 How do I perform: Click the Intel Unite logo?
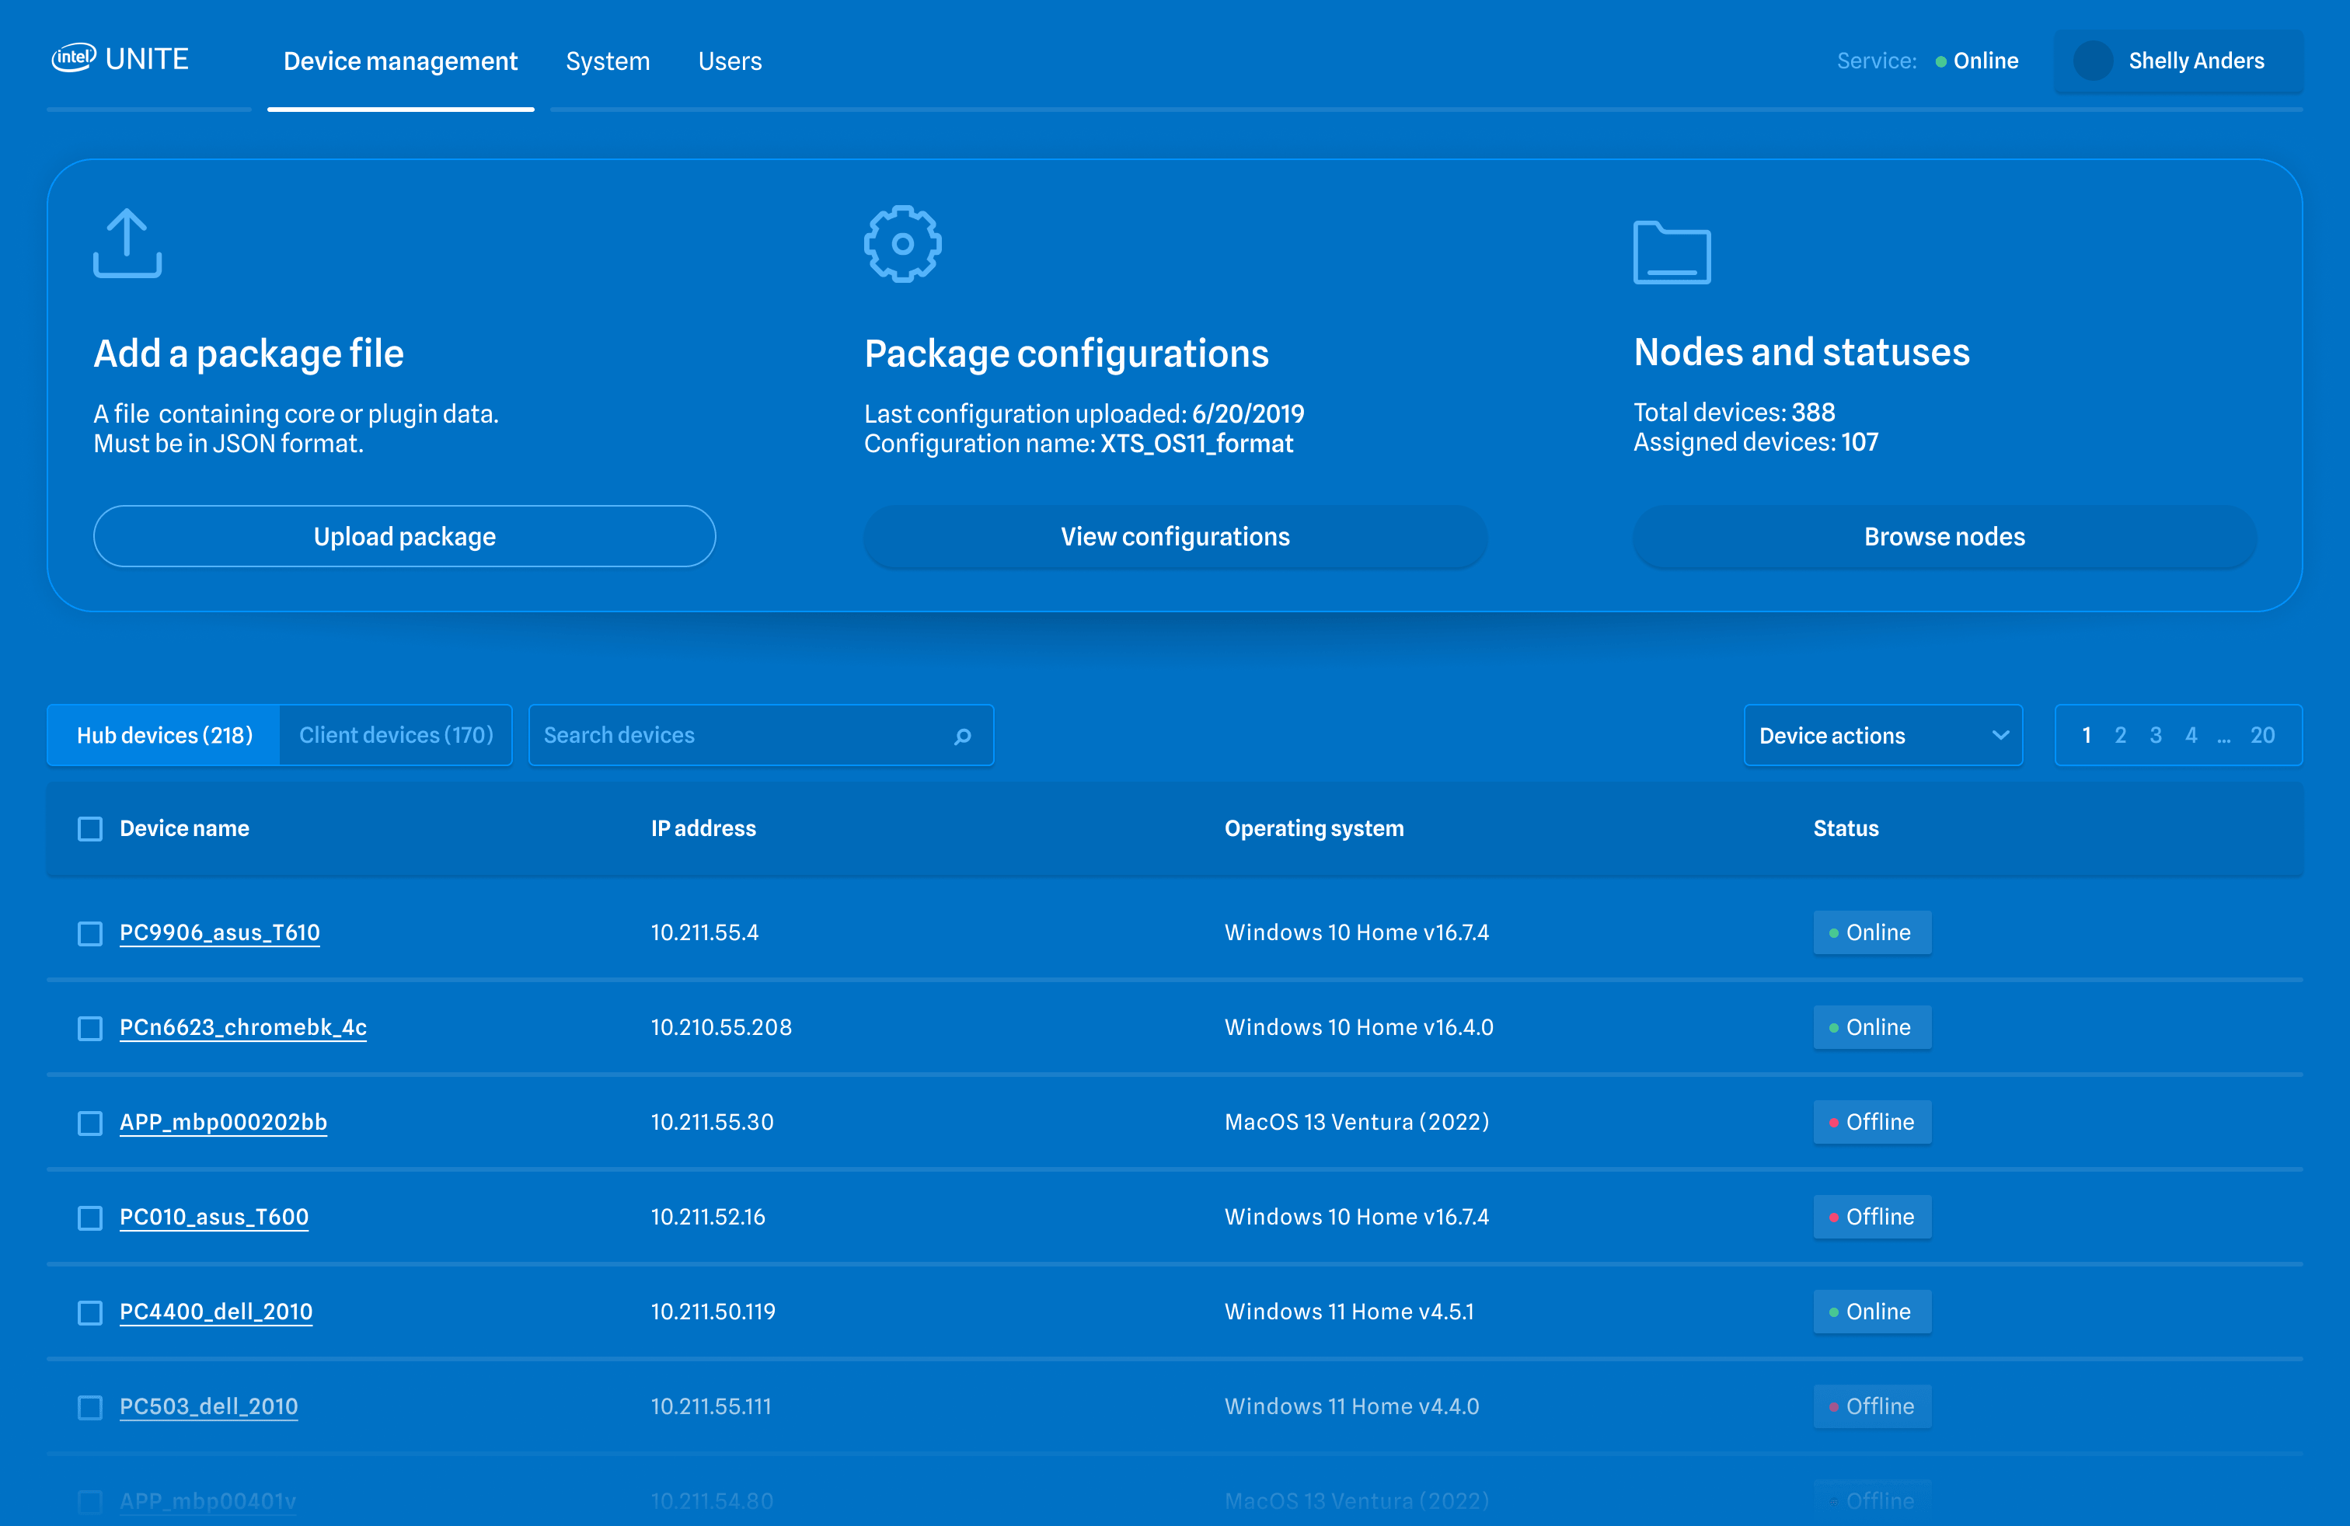(120, 59)
